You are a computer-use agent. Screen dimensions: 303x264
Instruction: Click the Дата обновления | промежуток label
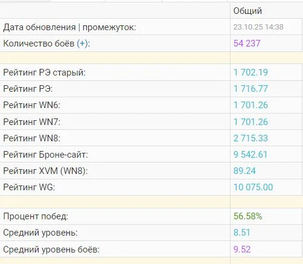(69, 27)
